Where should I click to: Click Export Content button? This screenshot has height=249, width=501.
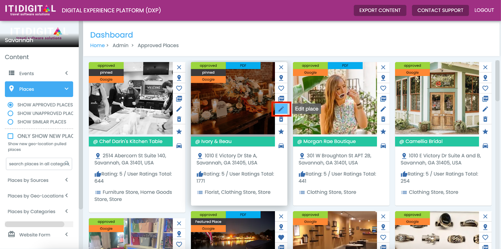pyautogui.click(x=380, y=10)
